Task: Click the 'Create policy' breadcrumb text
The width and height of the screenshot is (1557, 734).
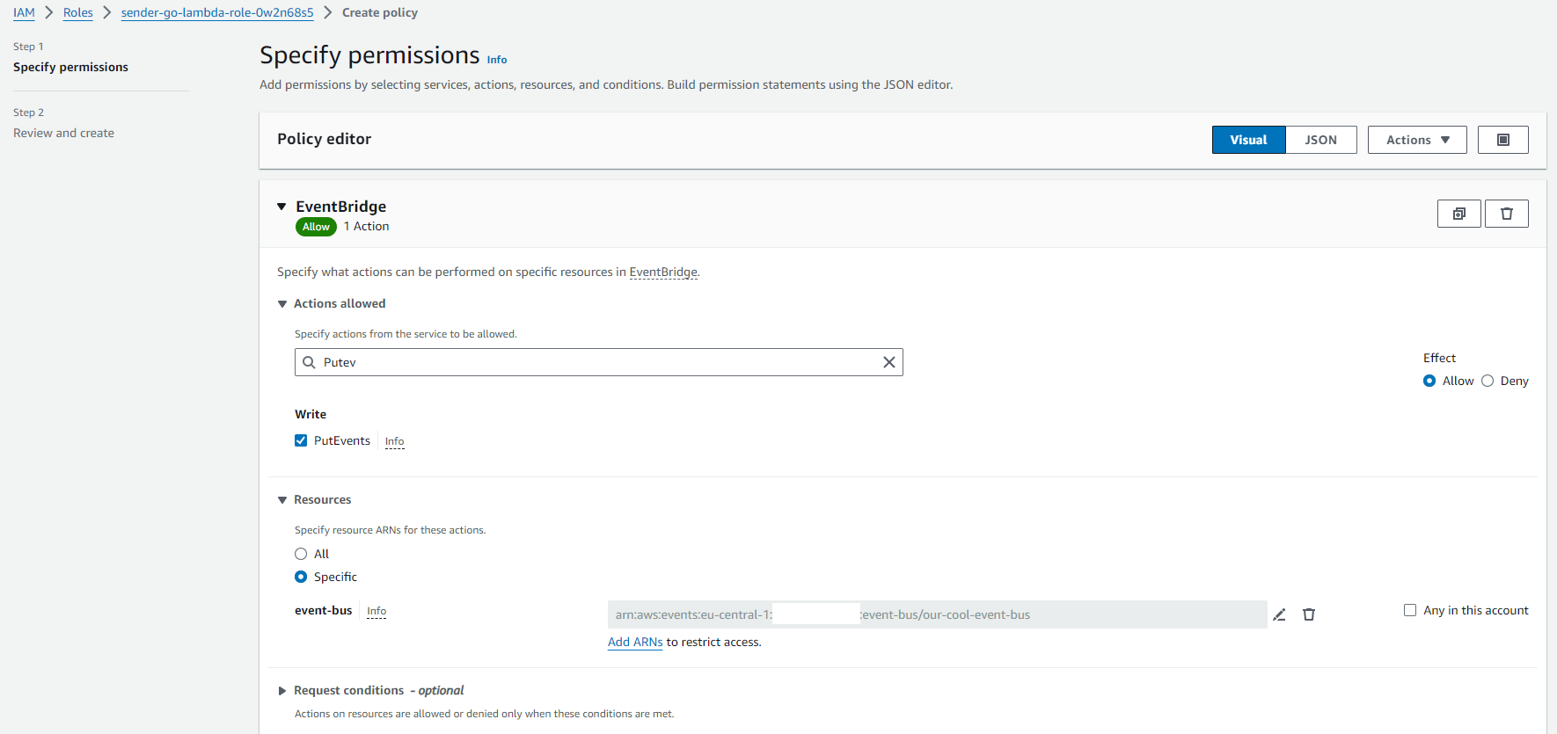Action: tap(380, 12)
